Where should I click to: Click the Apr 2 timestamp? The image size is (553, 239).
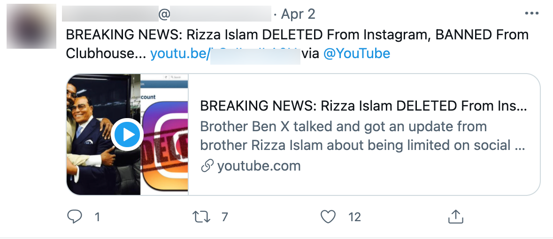(298, 14)
